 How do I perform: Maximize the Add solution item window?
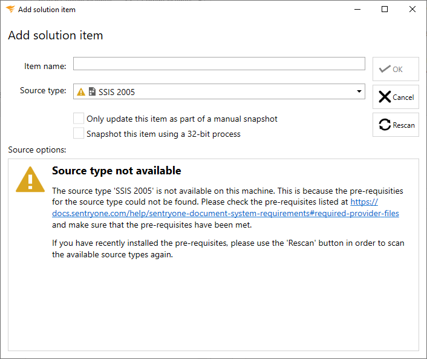[x=385, y=9]
